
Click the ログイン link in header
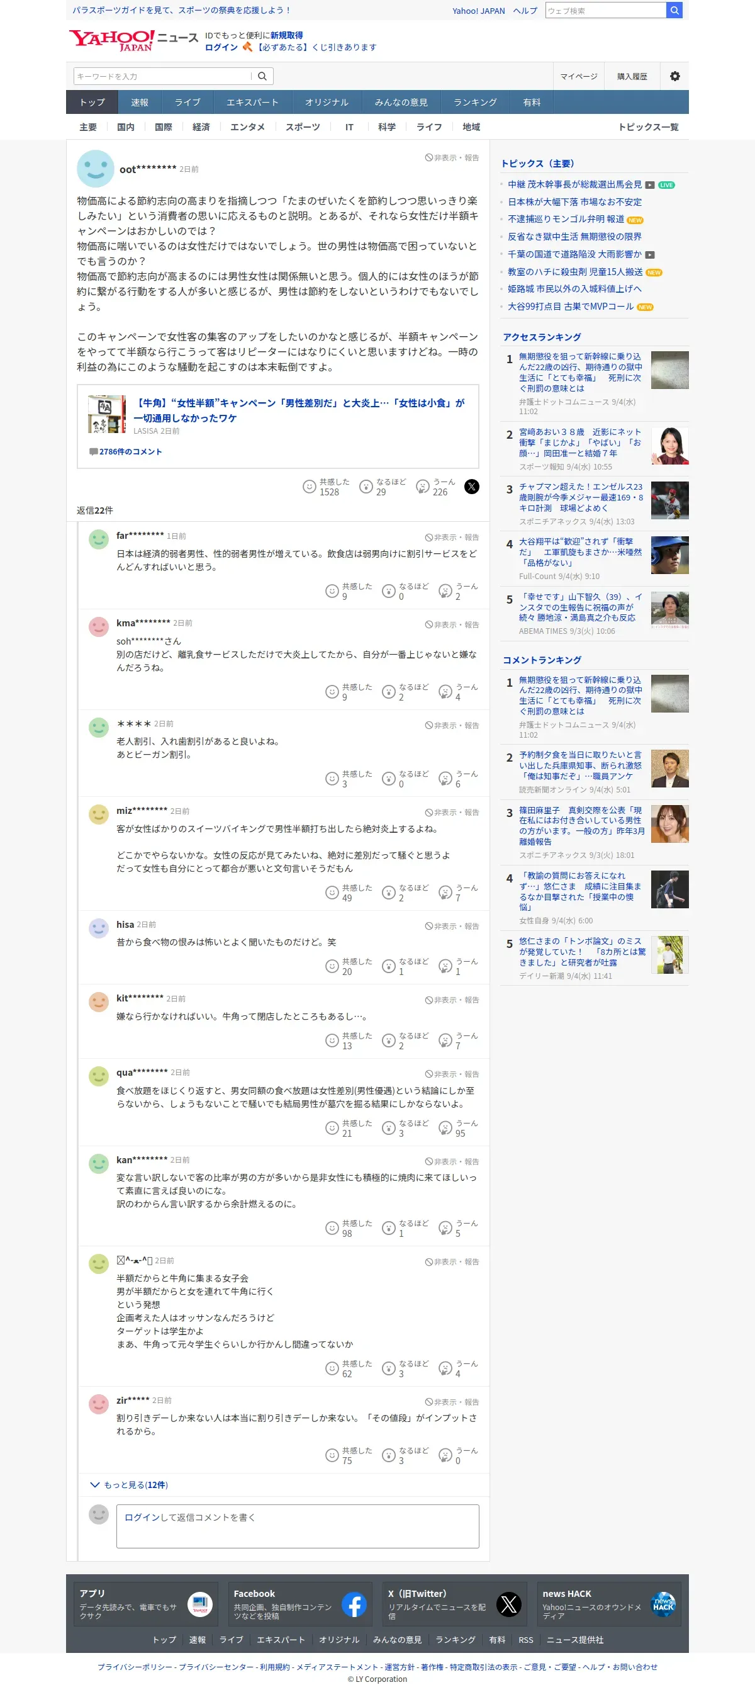point(221,47)
